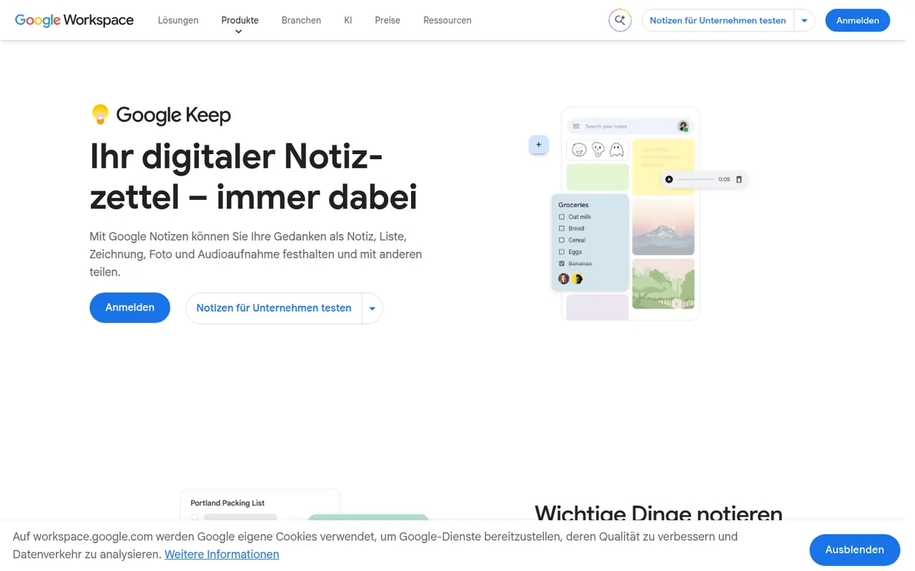
Task: Click the light green note card
Action: tap(598, 177)
